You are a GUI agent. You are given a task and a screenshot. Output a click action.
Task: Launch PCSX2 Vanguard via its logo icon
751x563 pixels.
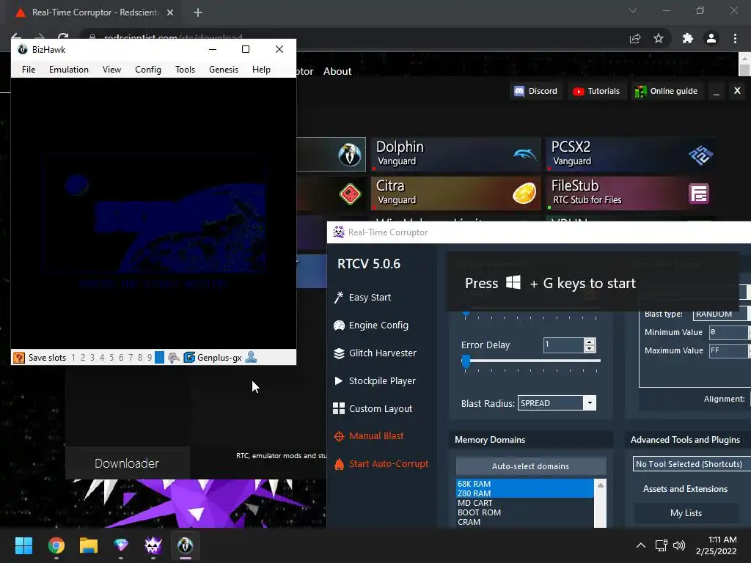click(700, 155)
